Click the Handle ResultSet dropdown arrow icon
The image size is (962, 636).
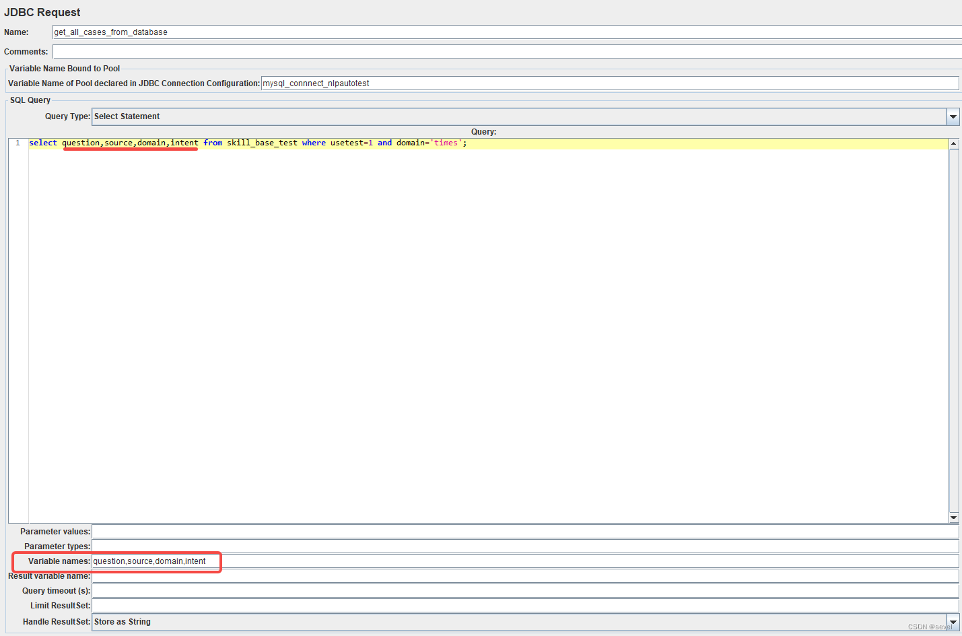[953, 621]
